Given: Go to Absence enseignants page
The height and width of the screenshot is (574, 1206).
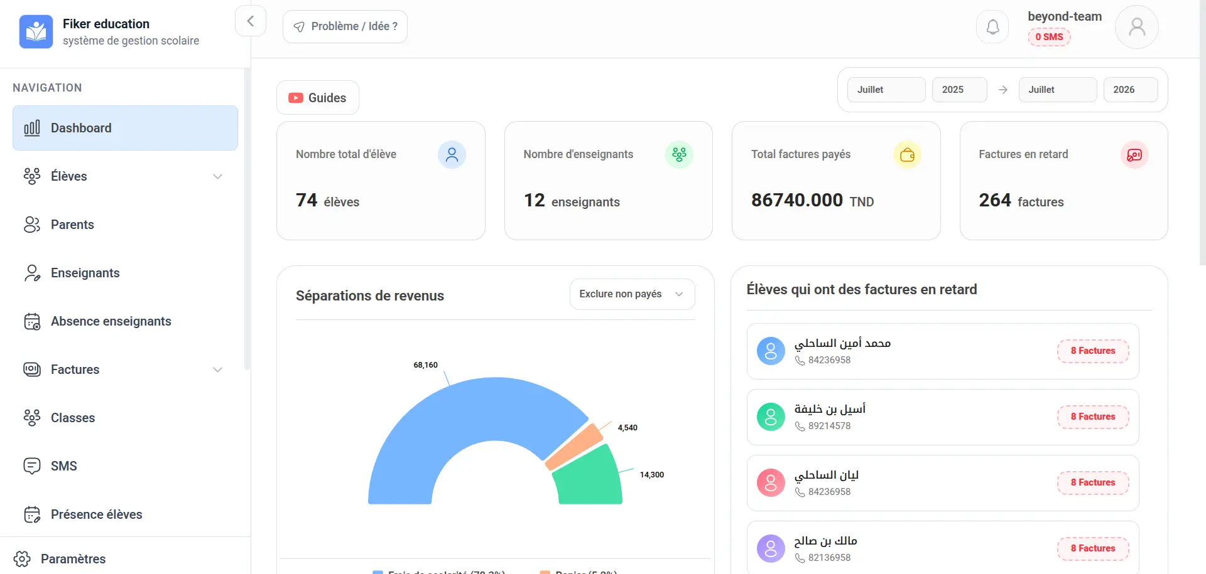Looking at the screenshot, I should tap(111, 321).
